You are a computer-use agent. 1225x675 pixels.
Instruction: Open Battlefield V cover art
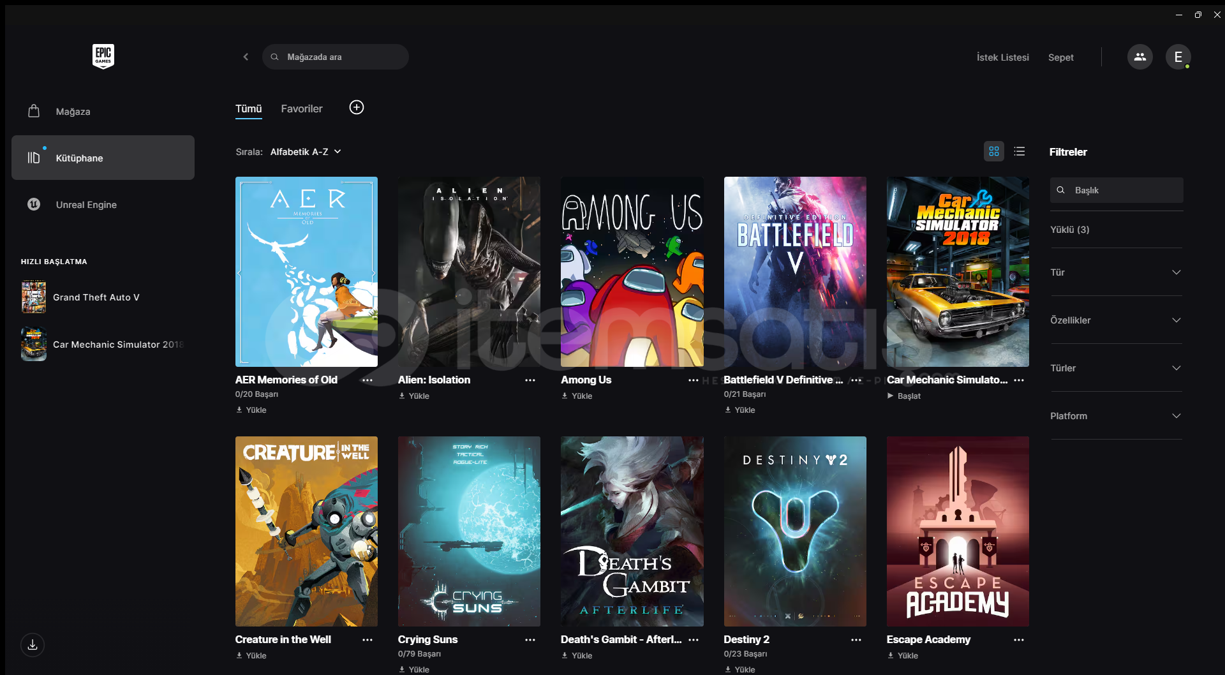795,272
